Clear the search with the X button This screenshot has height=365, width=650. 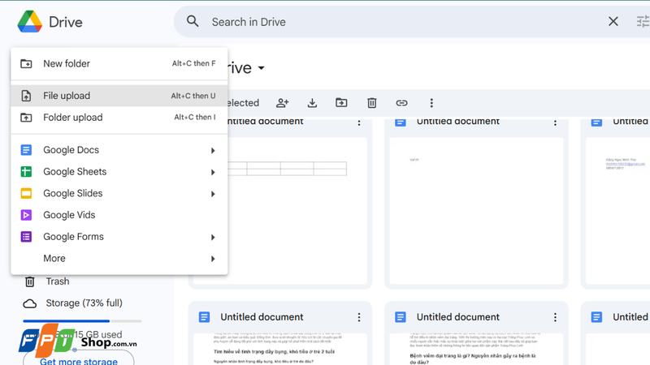pos(613,22)
